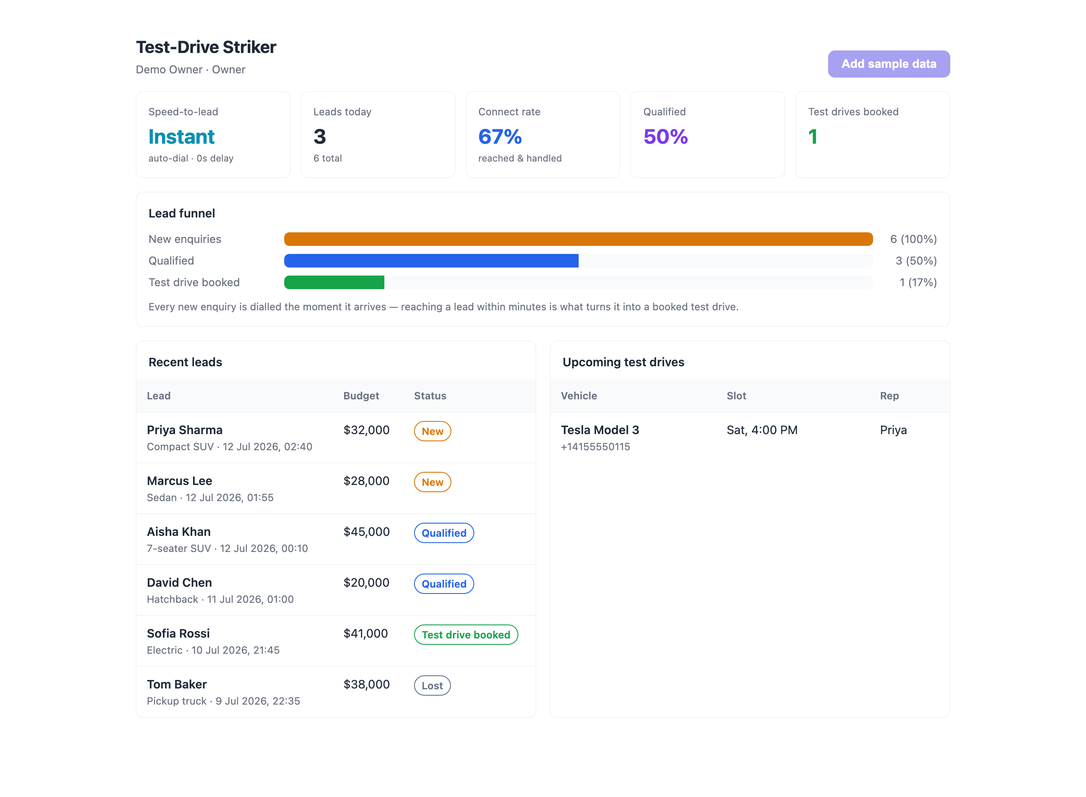Screen dimensions: 1086x797
Task: Click the Test drive booked funnel label
Action: (x=194, y=282)
